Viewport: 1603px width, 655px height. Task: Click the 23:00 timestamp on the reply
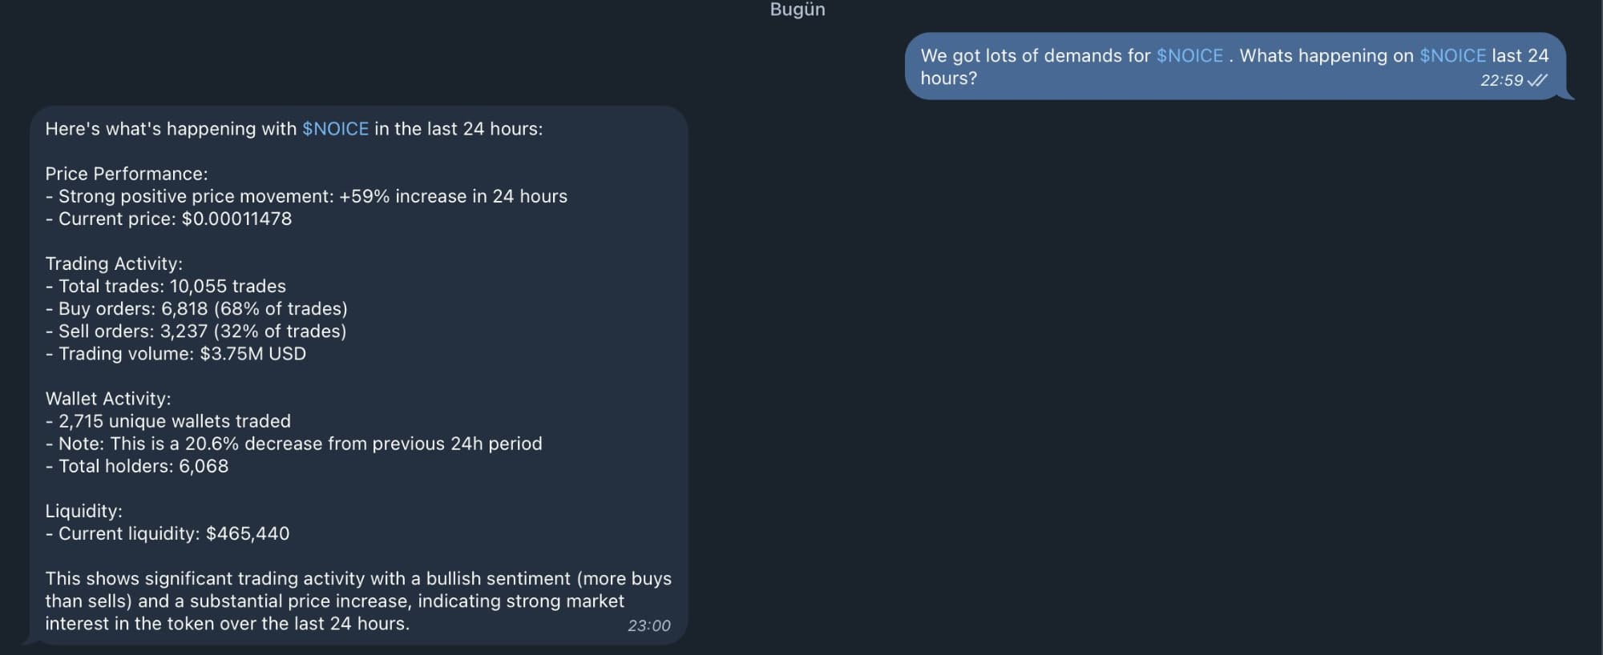tap(648, 625)
